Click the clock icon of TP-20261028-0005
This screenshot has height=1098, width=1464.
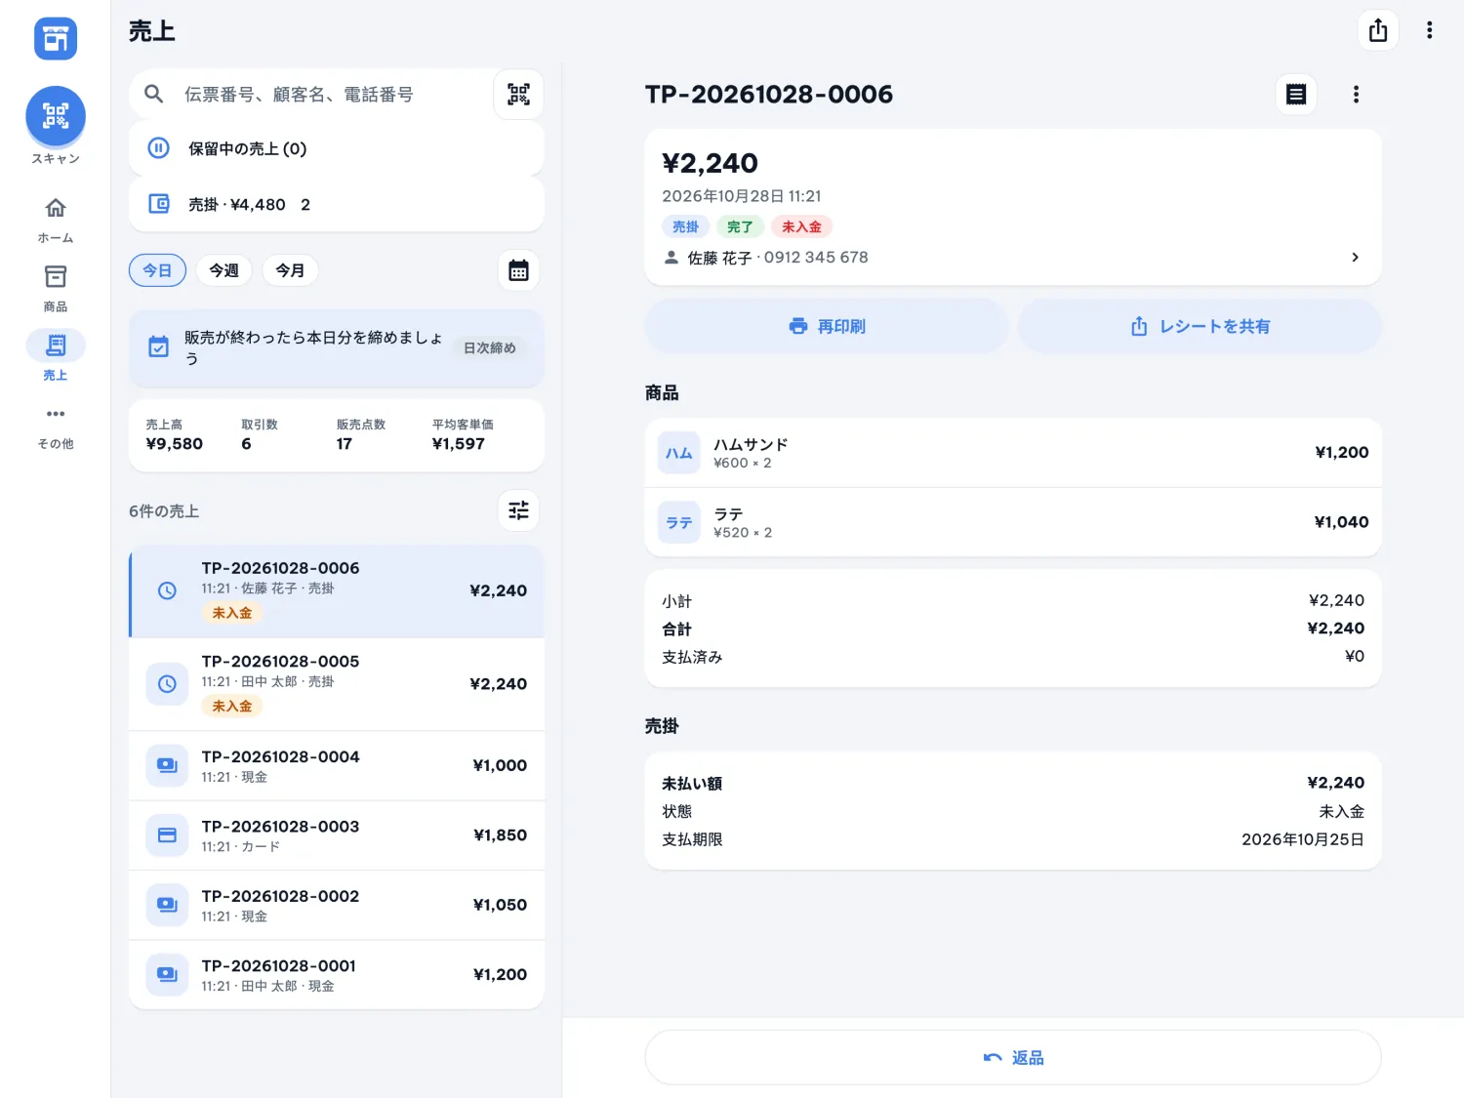click(x=167, y=684)
